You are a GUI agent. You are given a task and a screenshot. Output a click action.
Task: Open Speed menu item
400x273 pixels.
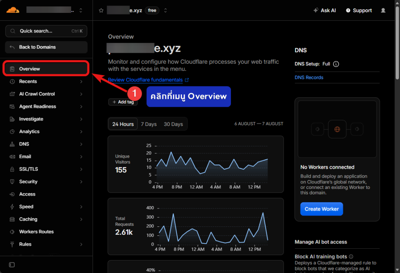pyautogui.click(x=46, y=207)
